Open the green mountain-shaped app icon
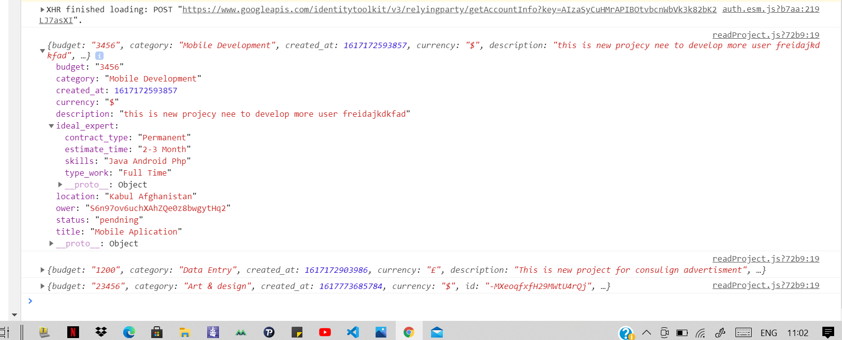The height and width of the screenshot is (340, 842). (x=241, y=332)
